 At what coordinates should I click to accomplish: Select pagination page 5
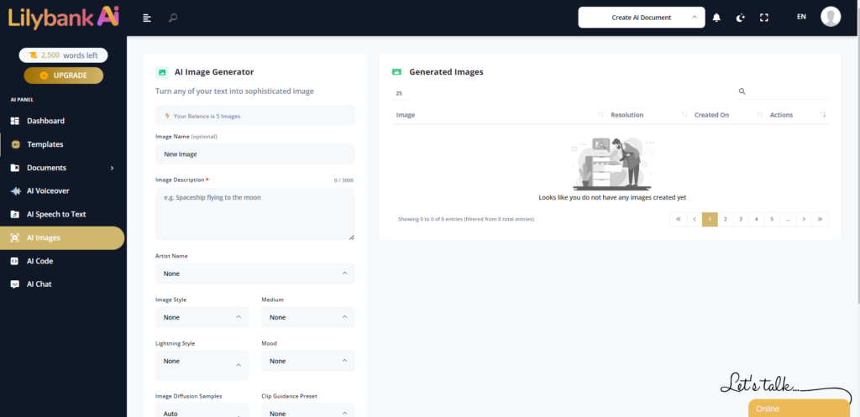pos(772,219)
